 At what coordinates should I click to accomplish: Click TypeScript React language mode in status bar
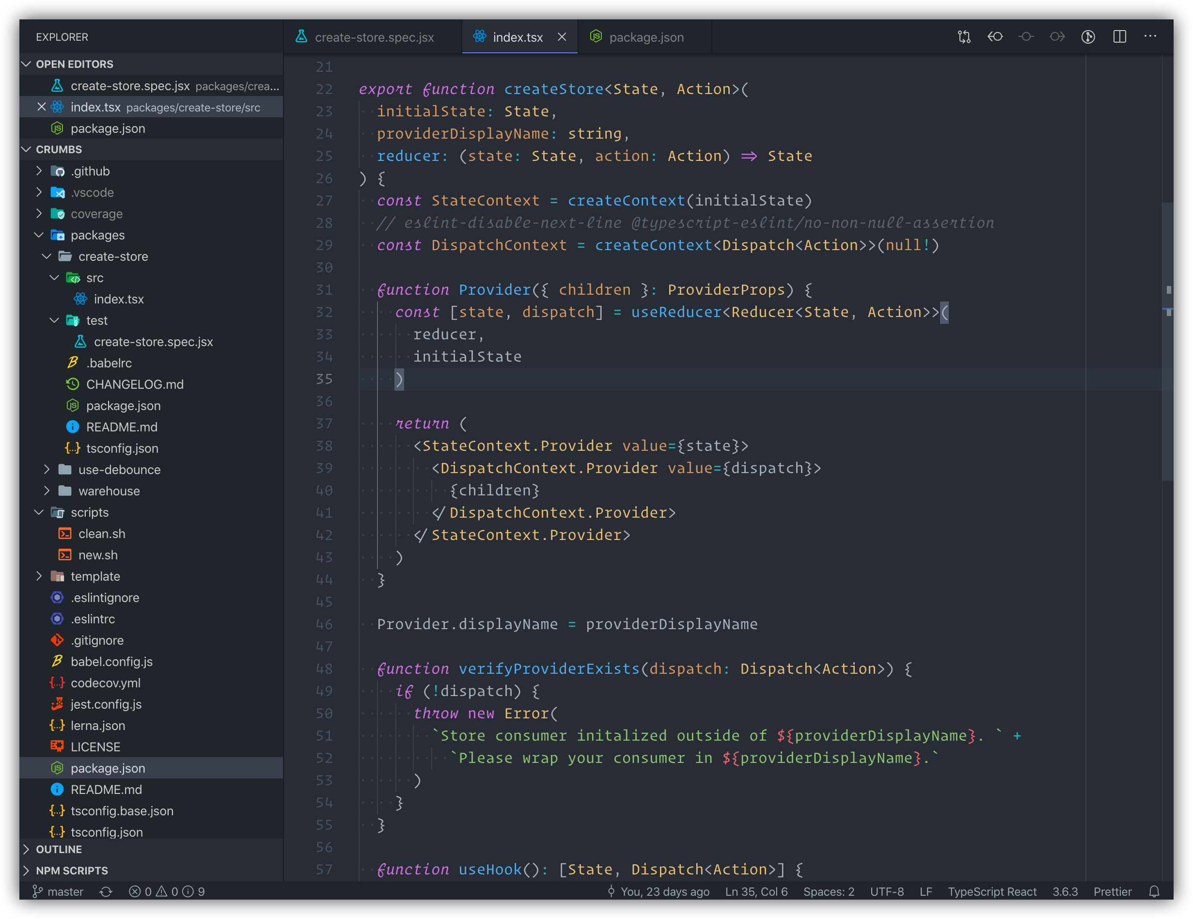[992, 892]
